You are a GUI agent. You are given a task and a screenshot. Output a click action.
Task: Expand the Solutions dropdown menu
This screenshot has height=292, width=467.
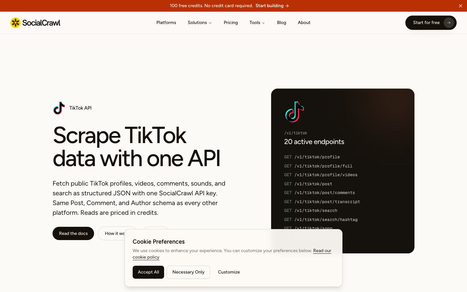tap(200, 23)
